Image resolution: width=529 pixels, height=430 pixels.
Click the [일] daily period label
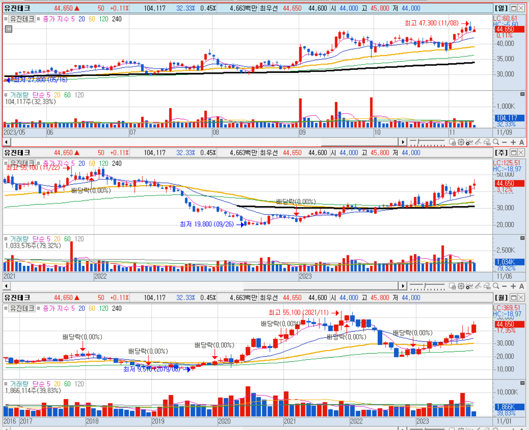[x=501, y=8]
